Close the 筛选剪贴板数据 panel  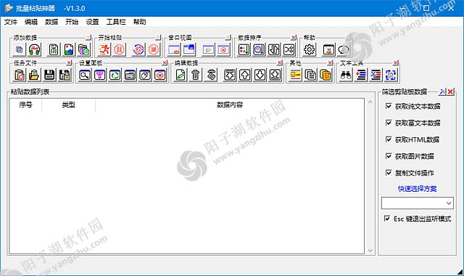(x=450, y=92)
